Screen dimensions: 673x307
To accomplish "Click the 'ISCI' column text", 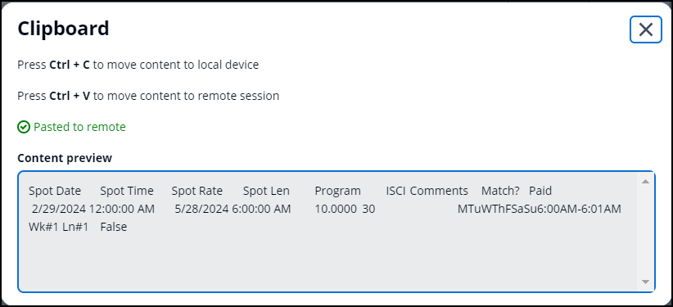I will 395,191.
